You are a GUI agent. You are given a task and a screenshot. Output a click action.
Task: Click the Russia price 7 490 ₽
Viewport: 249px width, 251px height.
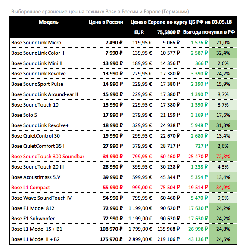click(114, 43)
